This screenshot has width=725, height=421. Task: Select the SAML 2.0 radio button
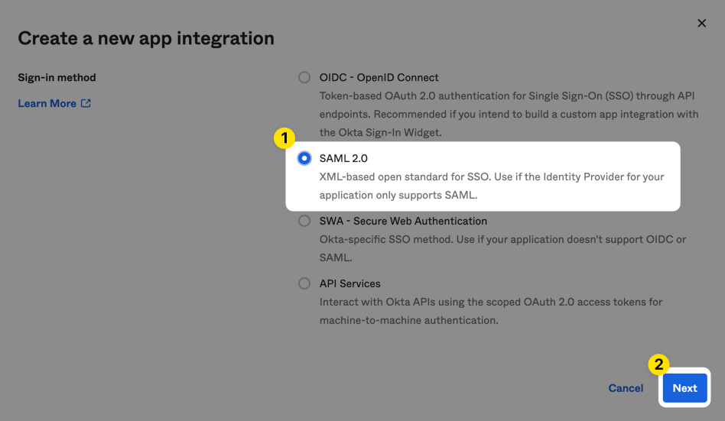304,158
